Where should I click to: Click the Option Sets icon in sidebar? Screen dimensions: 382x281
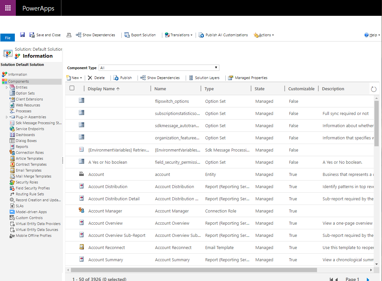pos(12,93)
